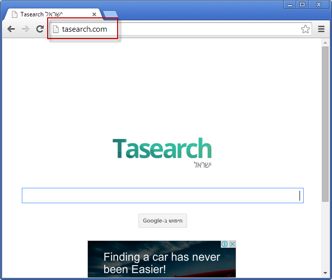The width and height of the screenshot is (332, 280).
Task: Minimize the Chrome window
Action: tap(290, 4)
